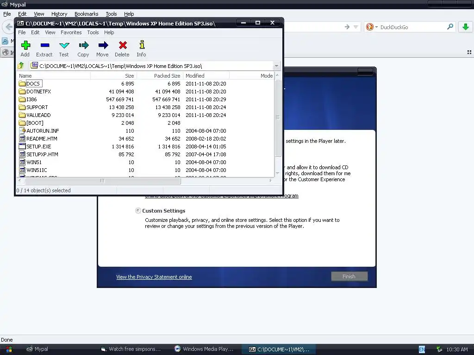Screen dimensions: 474x355
Task: Click the taskbar clock showing 10:30 AM
Action: [x=457, y=349]
